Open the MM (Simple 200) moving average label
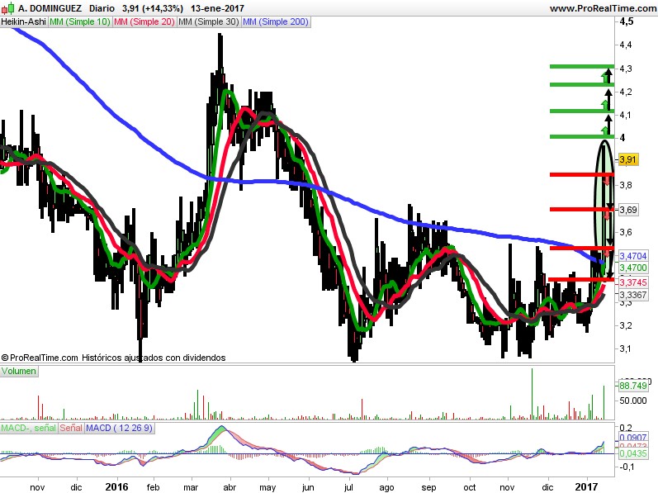The width and height of the screenshot is (658, 493). coord(276,21)
